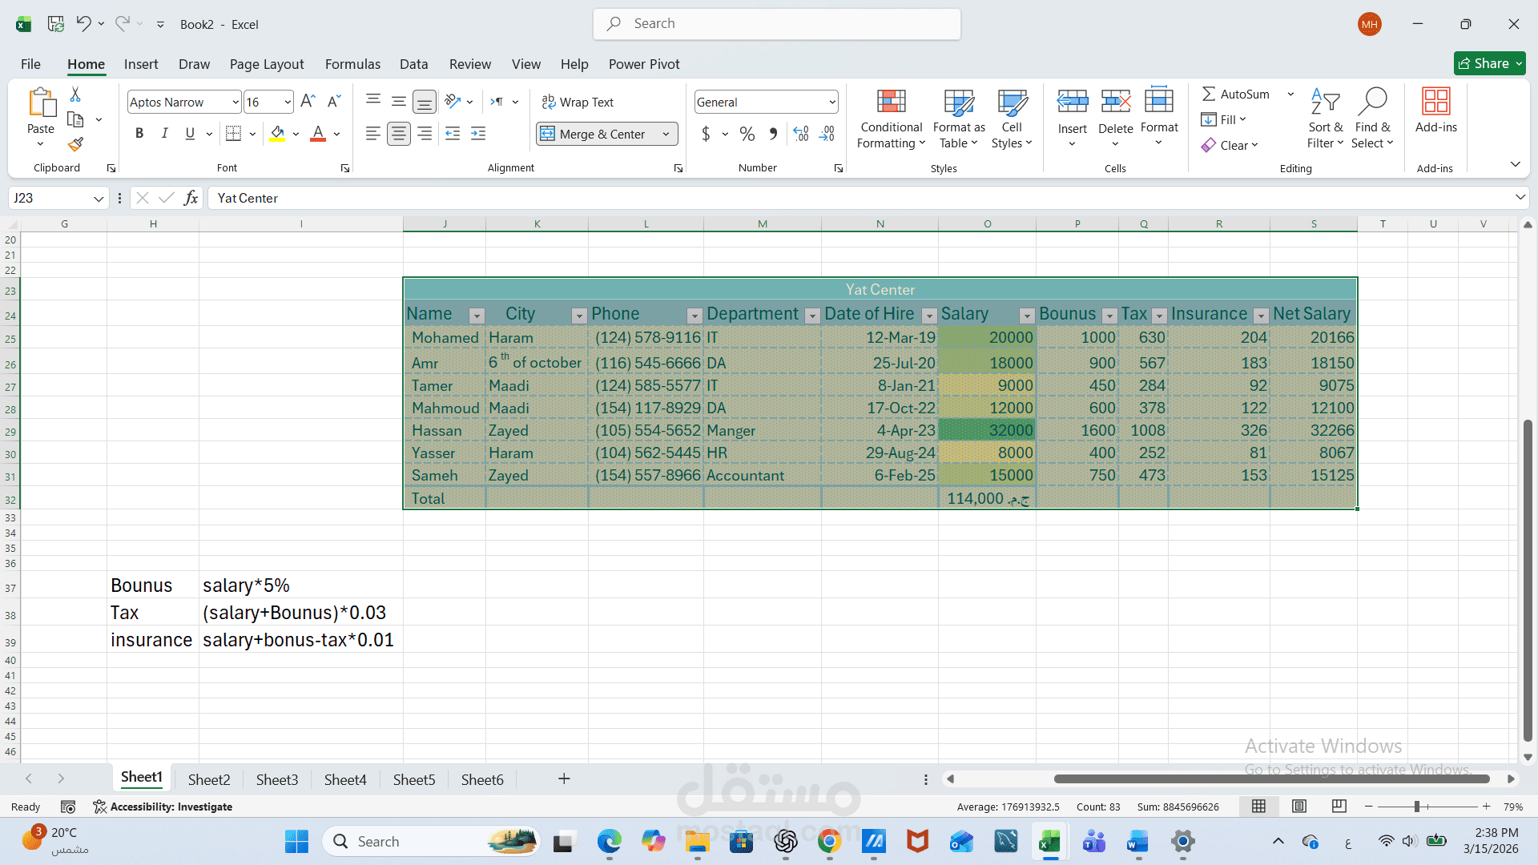Click Increase Decimal in the Number group
The image size is (1538, 865).
coord(800,134)
